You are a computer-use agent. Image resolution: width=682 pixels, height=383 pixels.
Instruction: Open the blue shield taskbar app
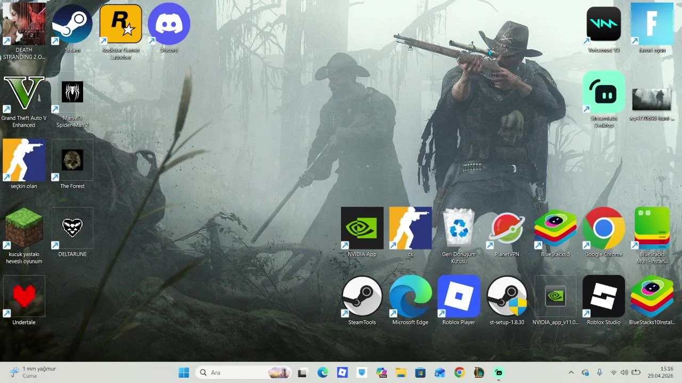click(x=362, y=372)
